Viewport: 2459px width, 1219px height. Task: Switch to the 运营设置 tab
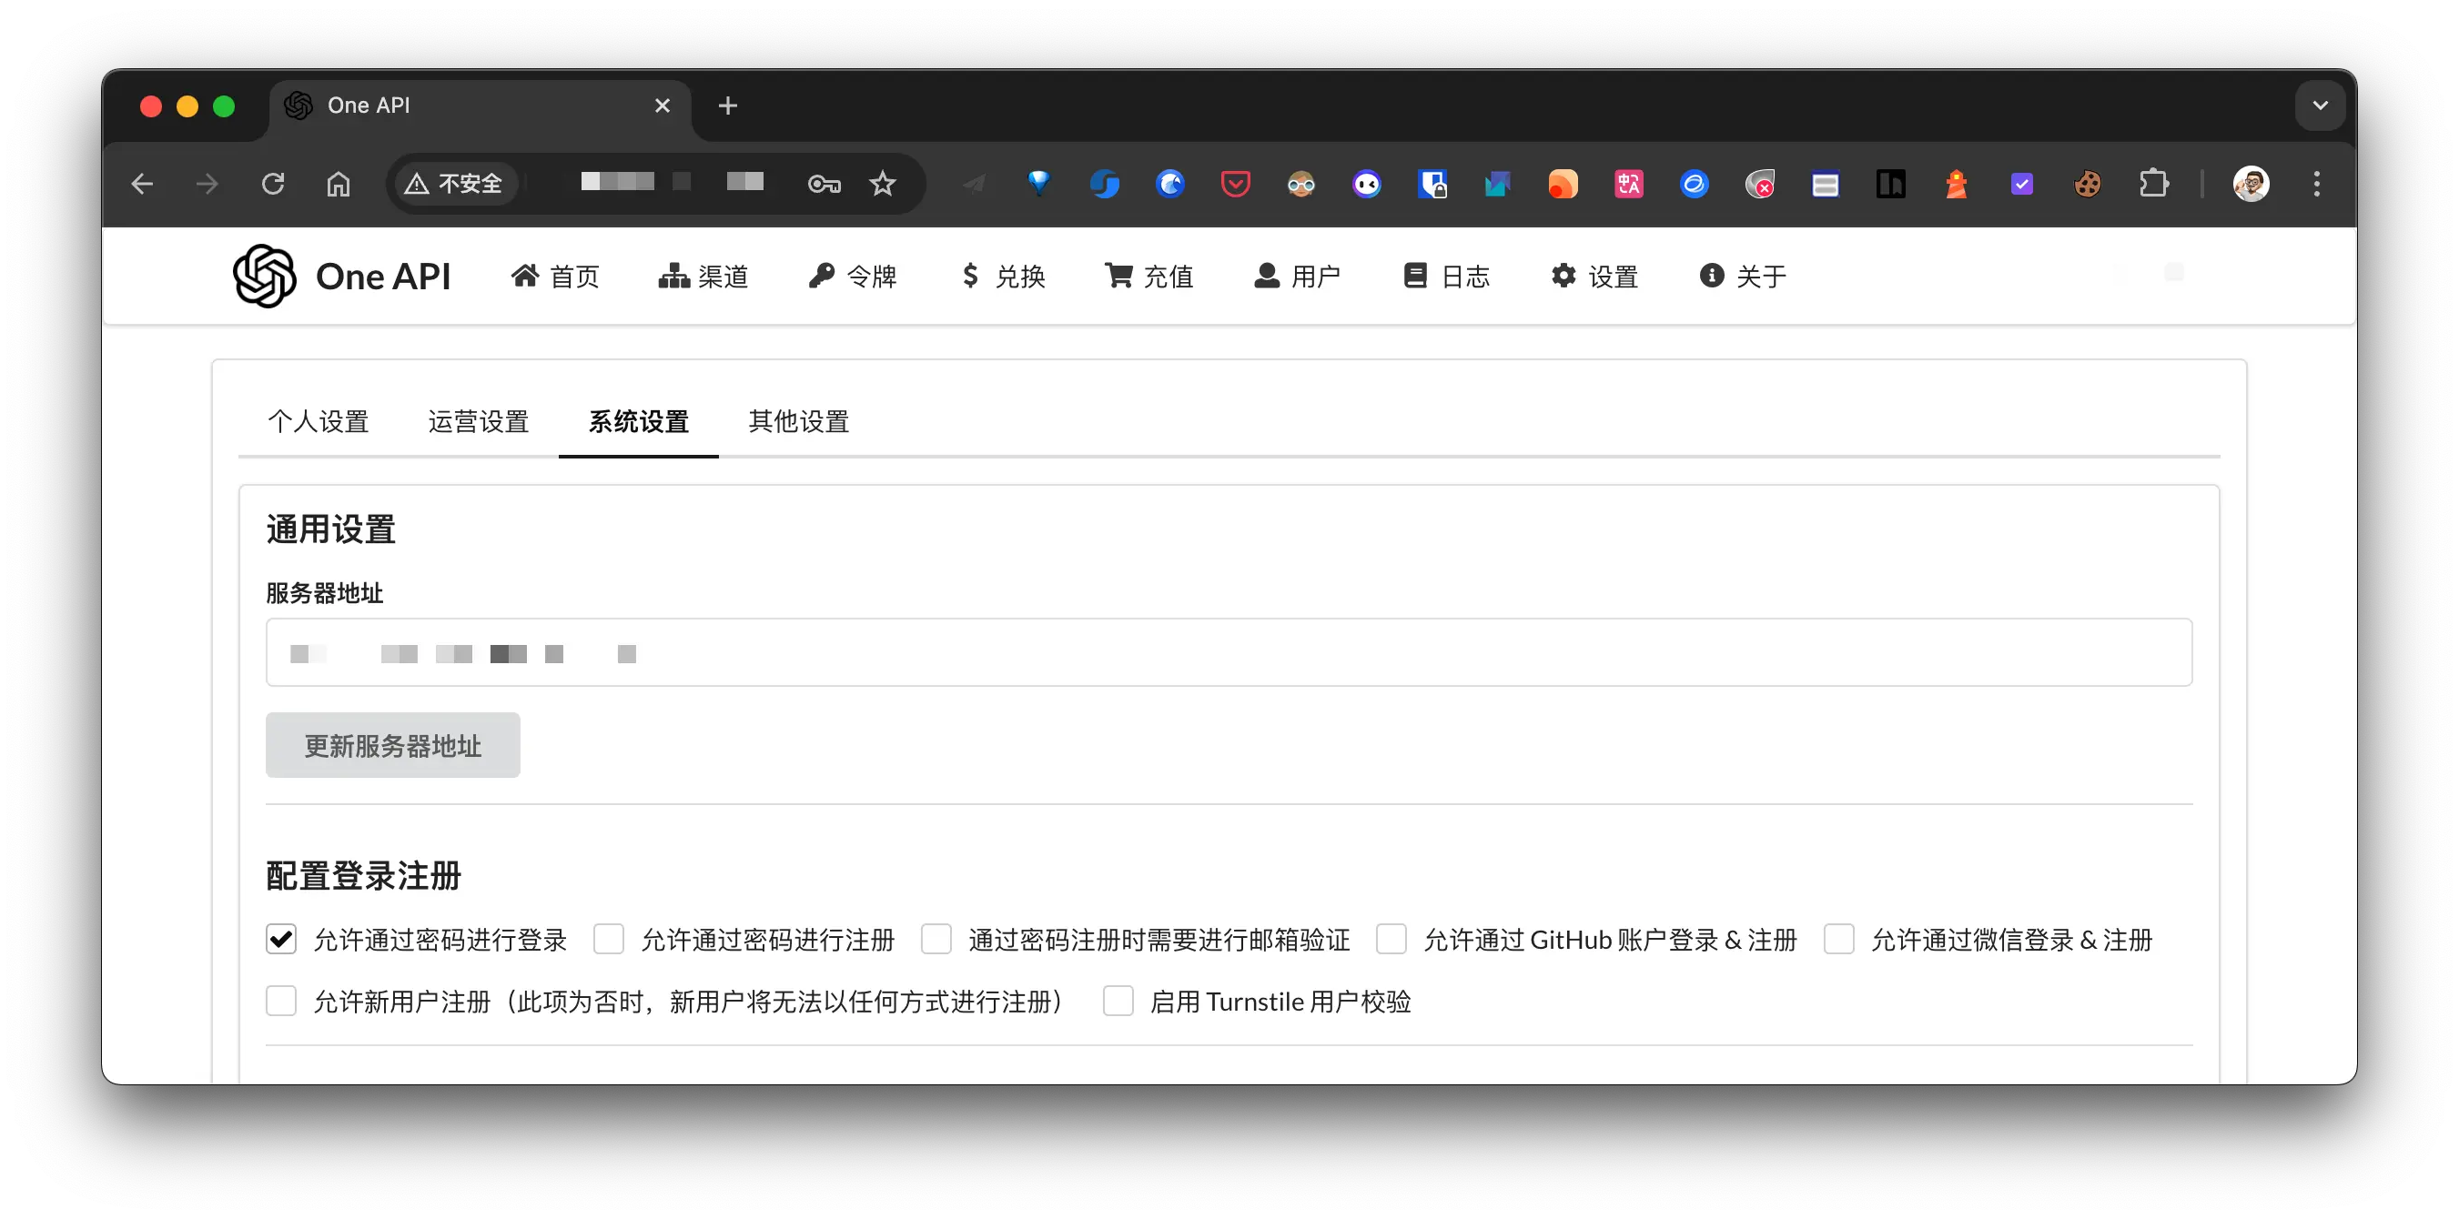pyautogui.click(x=479, y=421)
